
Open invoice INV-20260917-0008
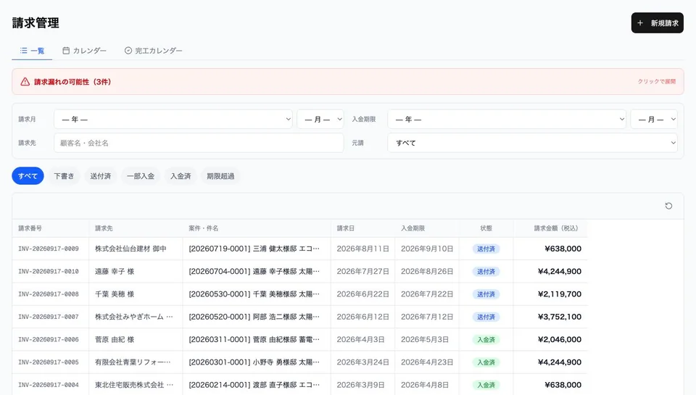pos(49,294)
